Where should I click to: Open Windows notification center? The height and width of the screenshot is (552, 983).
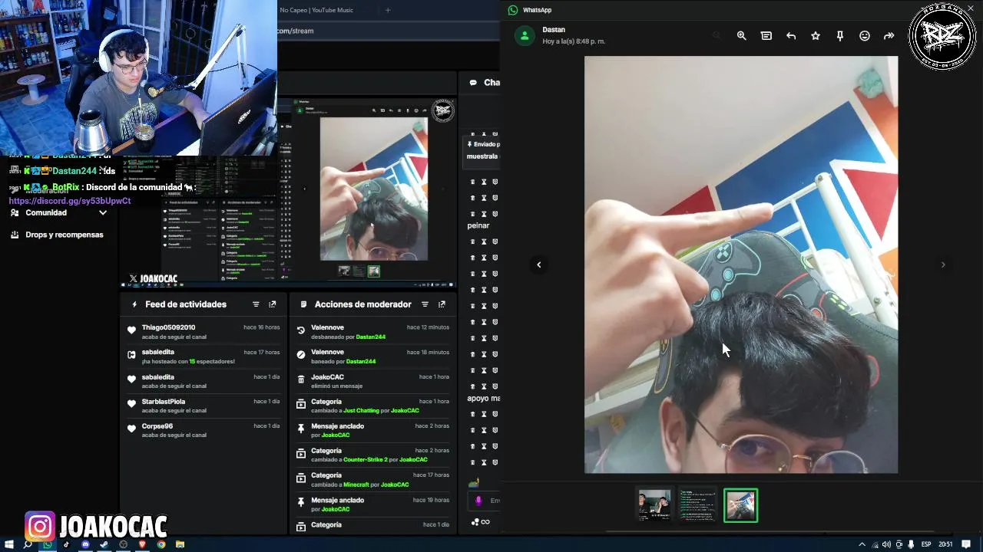coord(967,544)
